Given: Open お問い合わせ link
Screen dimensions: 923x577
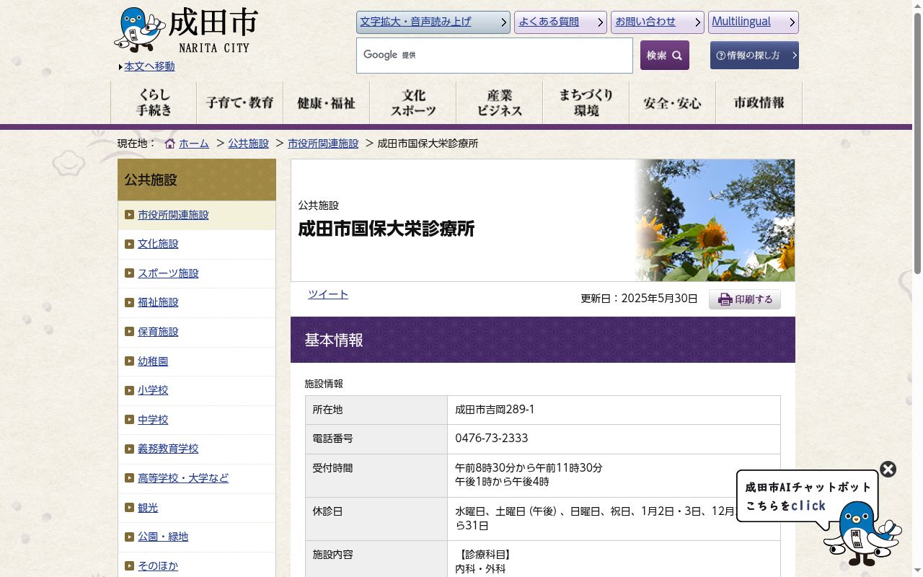Looking at the screenshot, I should pos(658,22).
